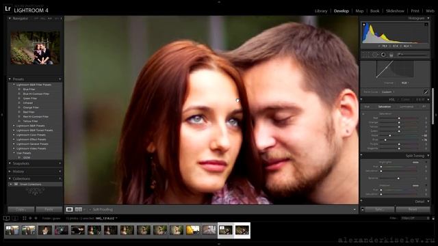Collapse the Split Toning panel arrow

428,155
